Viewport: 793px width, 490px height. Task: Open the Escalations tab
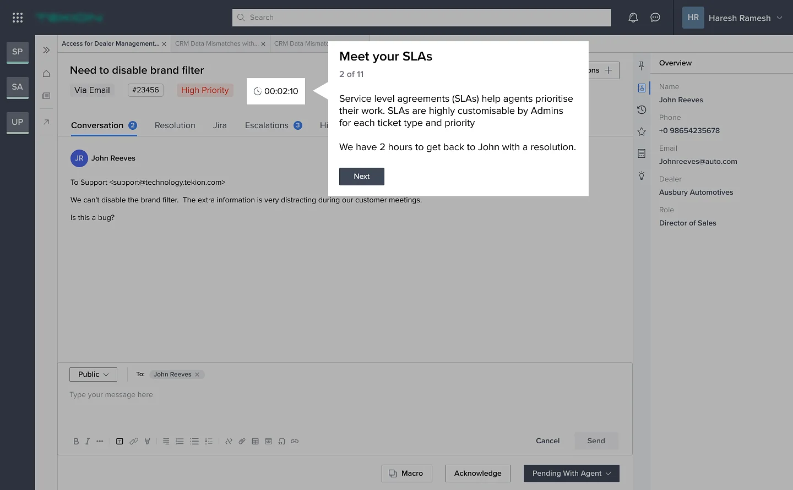click(273, 125)
